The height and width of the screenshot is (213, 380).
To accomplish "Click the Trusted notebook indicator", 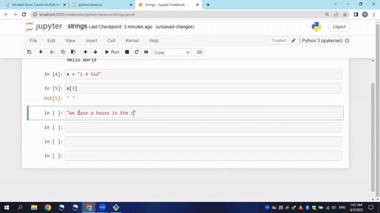I will click(x=278, y=40).
